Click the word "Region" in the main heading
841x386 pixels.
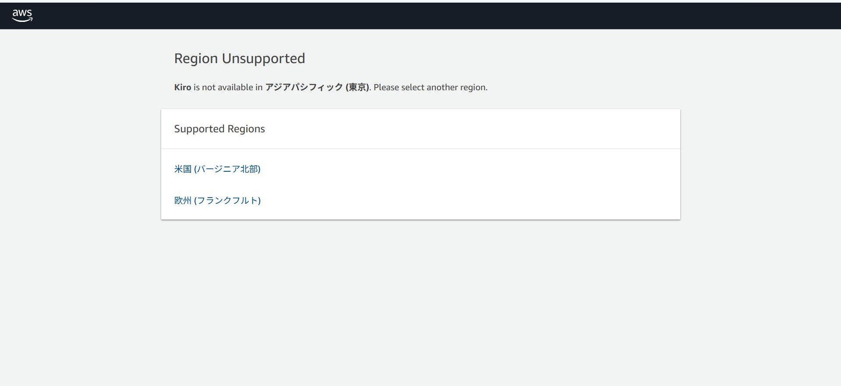coord(196,59)
